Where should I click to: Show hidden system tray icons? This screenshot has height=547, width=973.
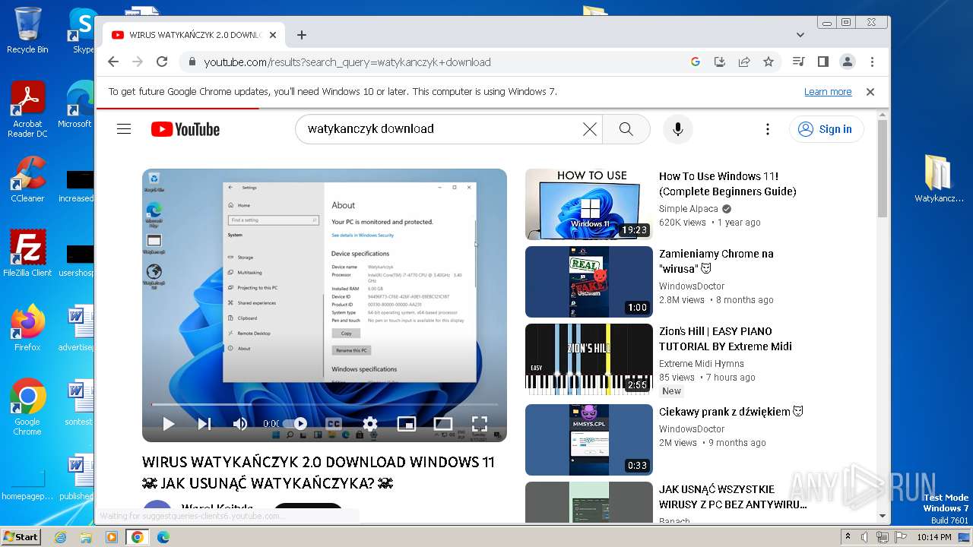pyautogui.click(x=848, y=537)
